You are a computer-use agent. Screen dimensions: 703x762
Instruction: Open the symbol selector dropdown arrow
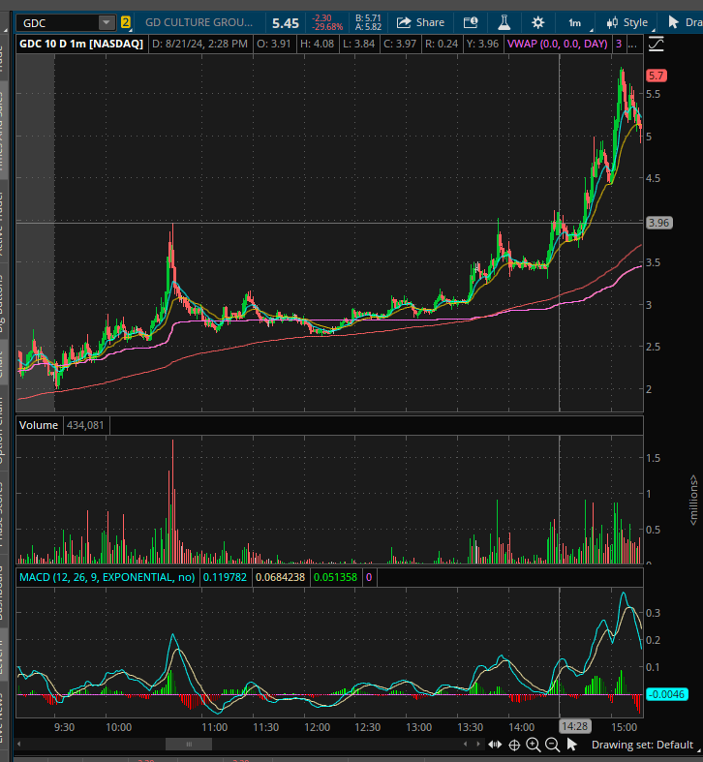(107, 23)
